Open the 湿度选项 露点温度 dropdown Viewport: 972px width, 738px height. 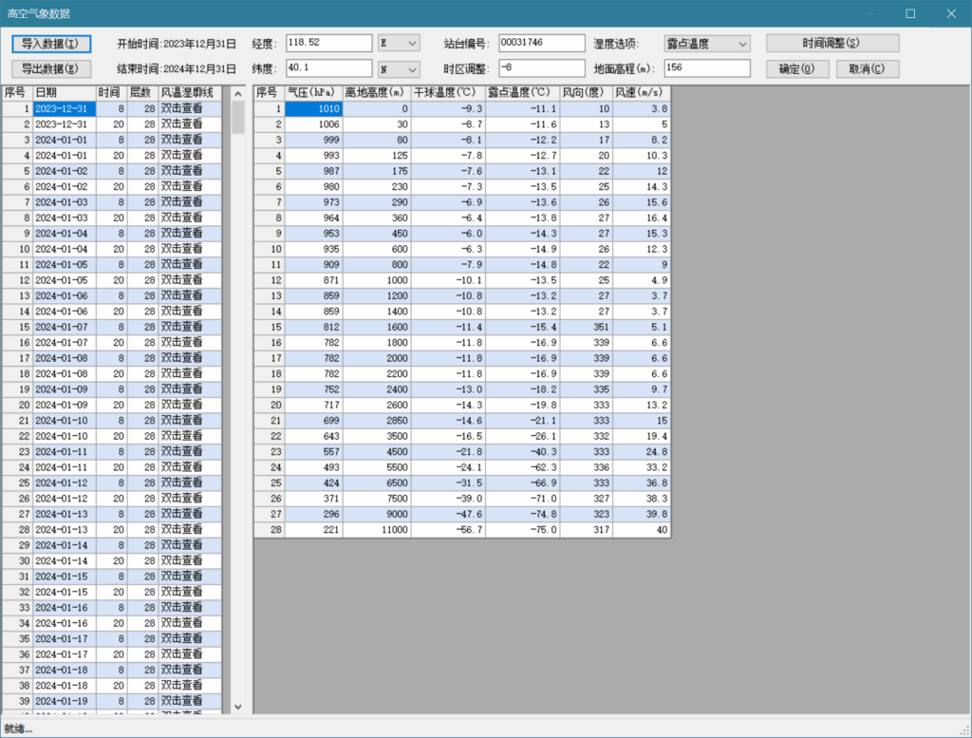(x=741, y=44)
